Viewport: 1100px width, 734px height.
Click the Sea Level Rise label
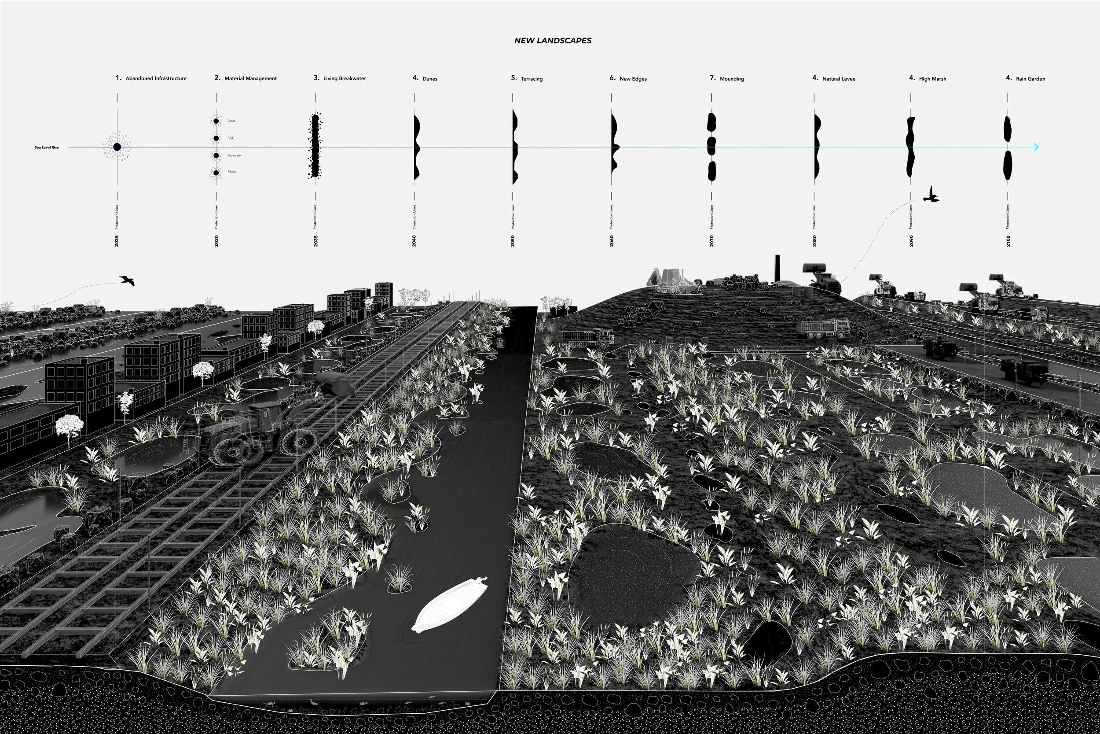coord(47,148)
